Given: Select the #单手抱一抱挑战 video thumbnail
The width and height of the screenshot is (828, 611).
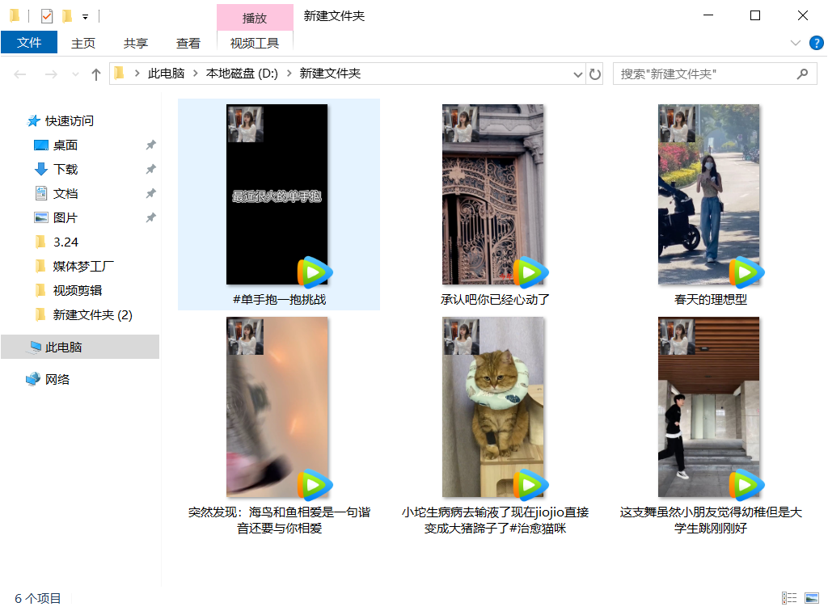Looking at the screenshot, I should tap(277, 194).
